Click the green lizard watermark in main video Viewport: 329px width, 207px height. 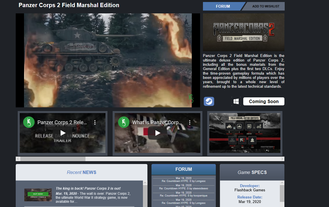click(191, 99)
